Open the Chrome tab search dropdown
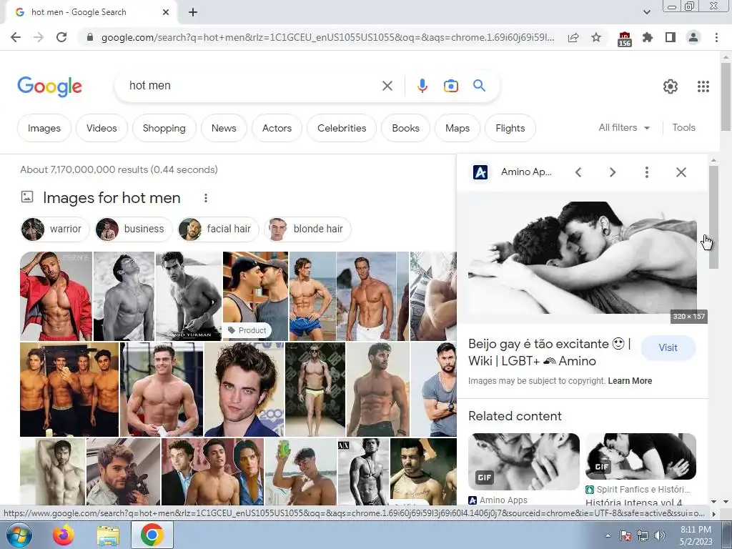This screenshot has width=732, height=549. (646, 12)
